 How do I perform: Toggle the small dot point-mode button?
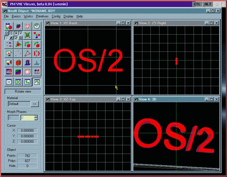(7, 38)
